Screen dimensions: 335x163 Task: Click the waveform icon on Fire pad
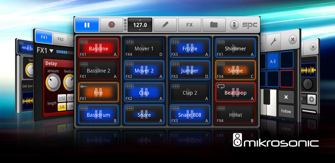(84, 86)
